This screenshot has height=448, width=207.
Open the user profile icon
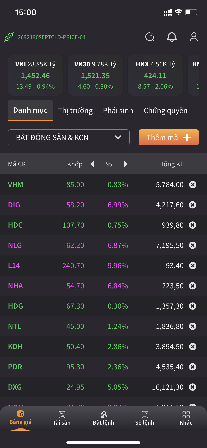coord(194,37)
